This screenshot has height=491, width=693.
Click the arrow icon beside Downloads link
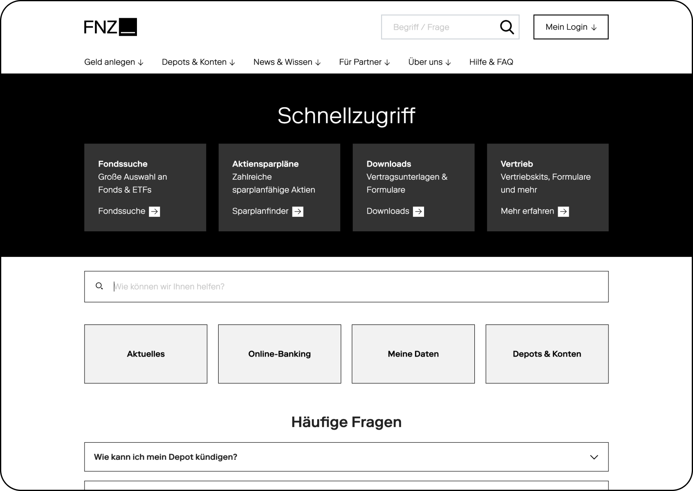pyautogui.click(x=418, y=211)
